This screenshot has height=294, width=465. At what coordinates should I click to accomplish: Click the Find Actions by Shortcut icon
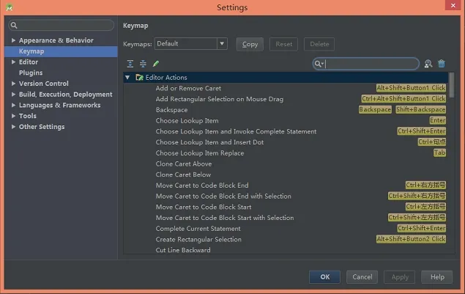(428, 64)
